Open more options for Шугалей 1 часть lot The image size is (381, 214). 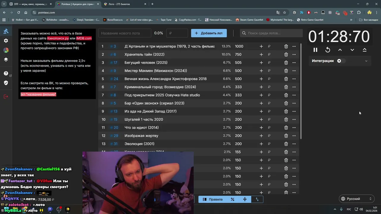tap(294, 119)
